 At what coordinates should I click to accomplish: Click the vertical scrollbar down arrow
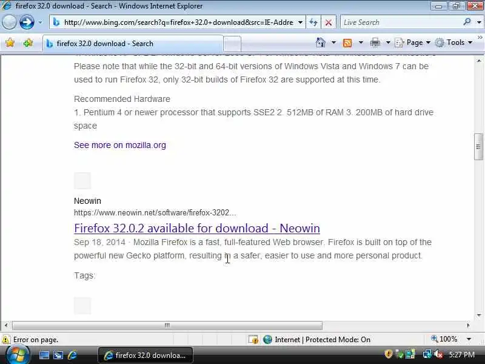(479, 315)
